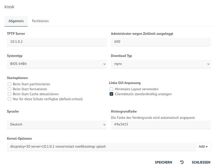The height and width of the screenshot is (166, 215).
Task: Check Beim Start Cache aktualisieren
Action: 10,94
